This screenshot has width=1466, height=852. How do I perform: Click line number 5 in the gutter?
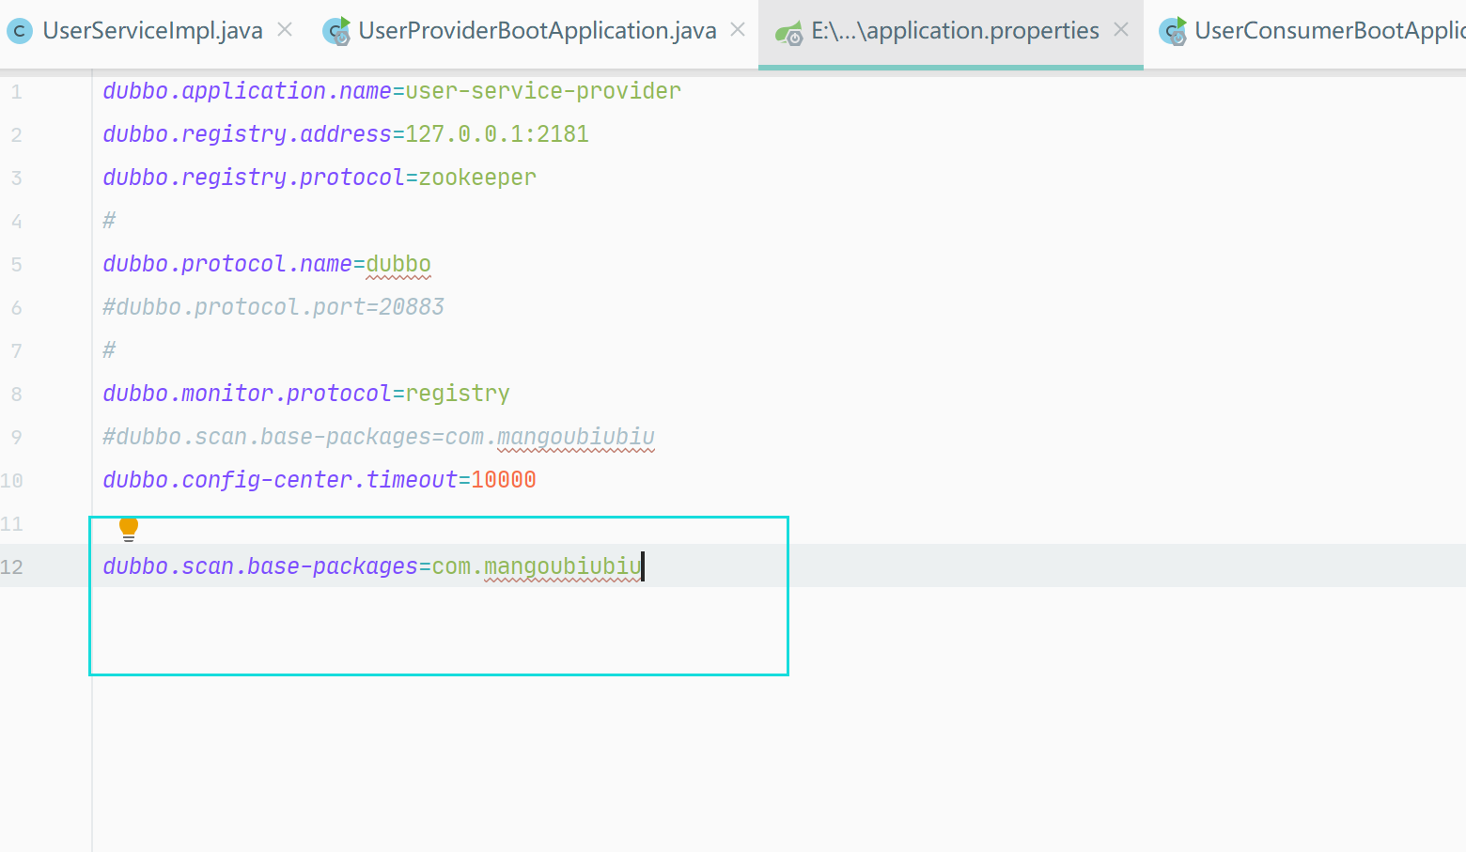[x=16, y=265]
